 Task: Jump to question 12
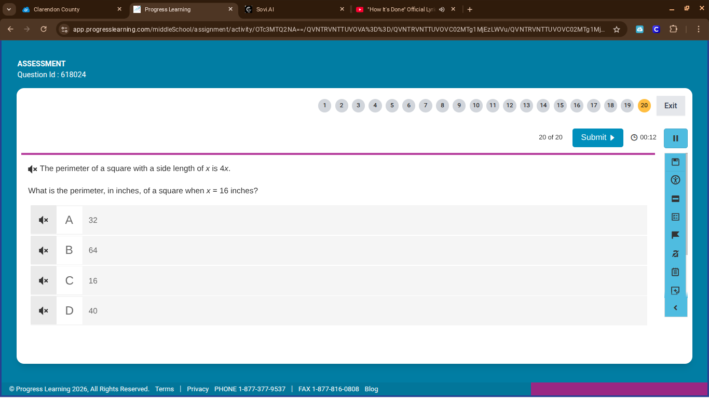tap(510, 106)
